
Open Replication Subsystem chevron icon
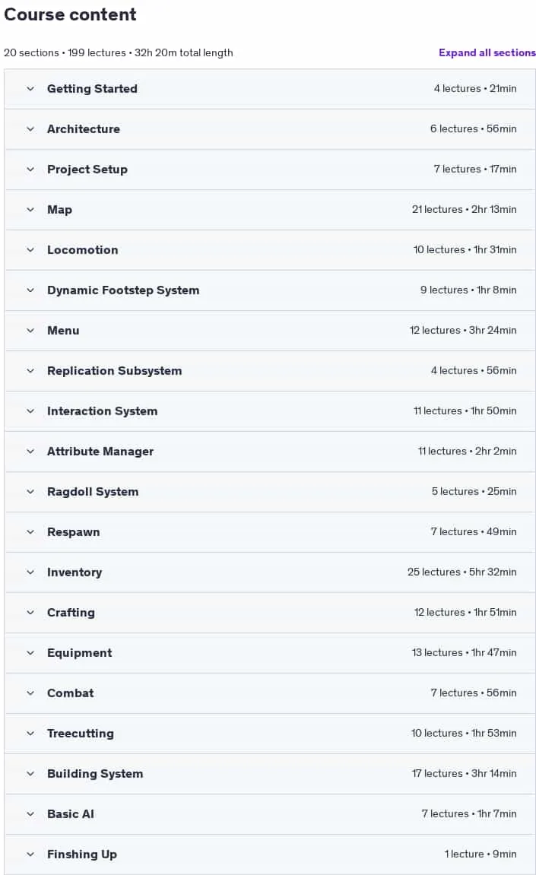pos(30,370)
